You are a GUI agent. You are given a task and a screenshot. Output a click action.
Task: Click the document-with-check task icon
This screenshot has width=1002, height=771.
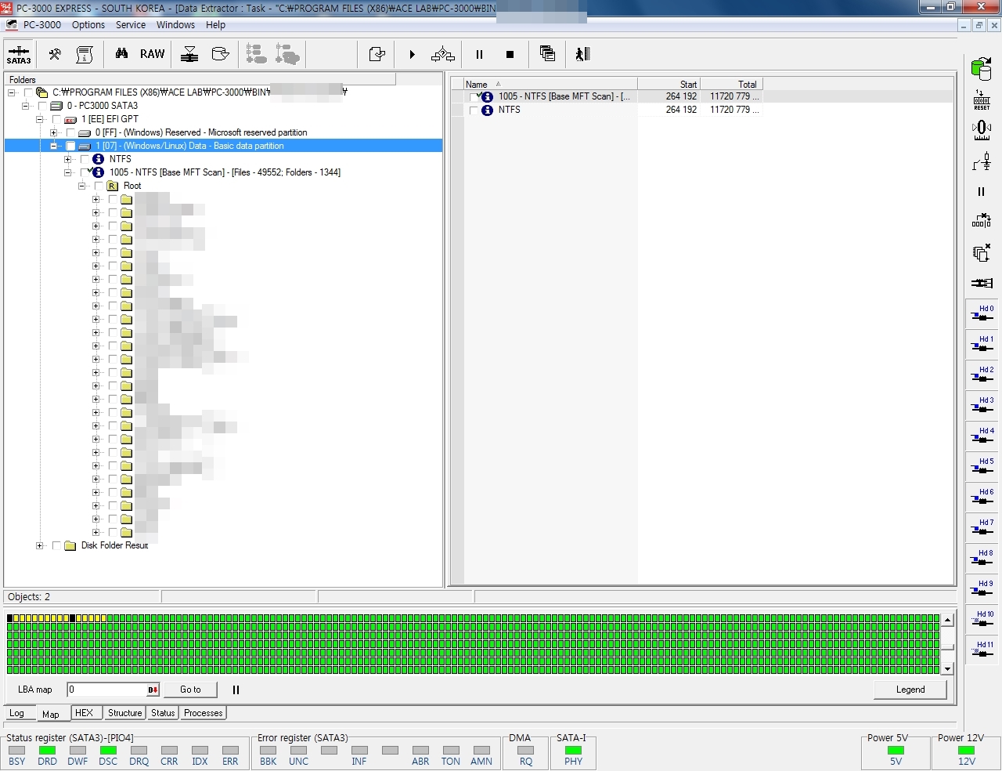[x=377, y=54]
